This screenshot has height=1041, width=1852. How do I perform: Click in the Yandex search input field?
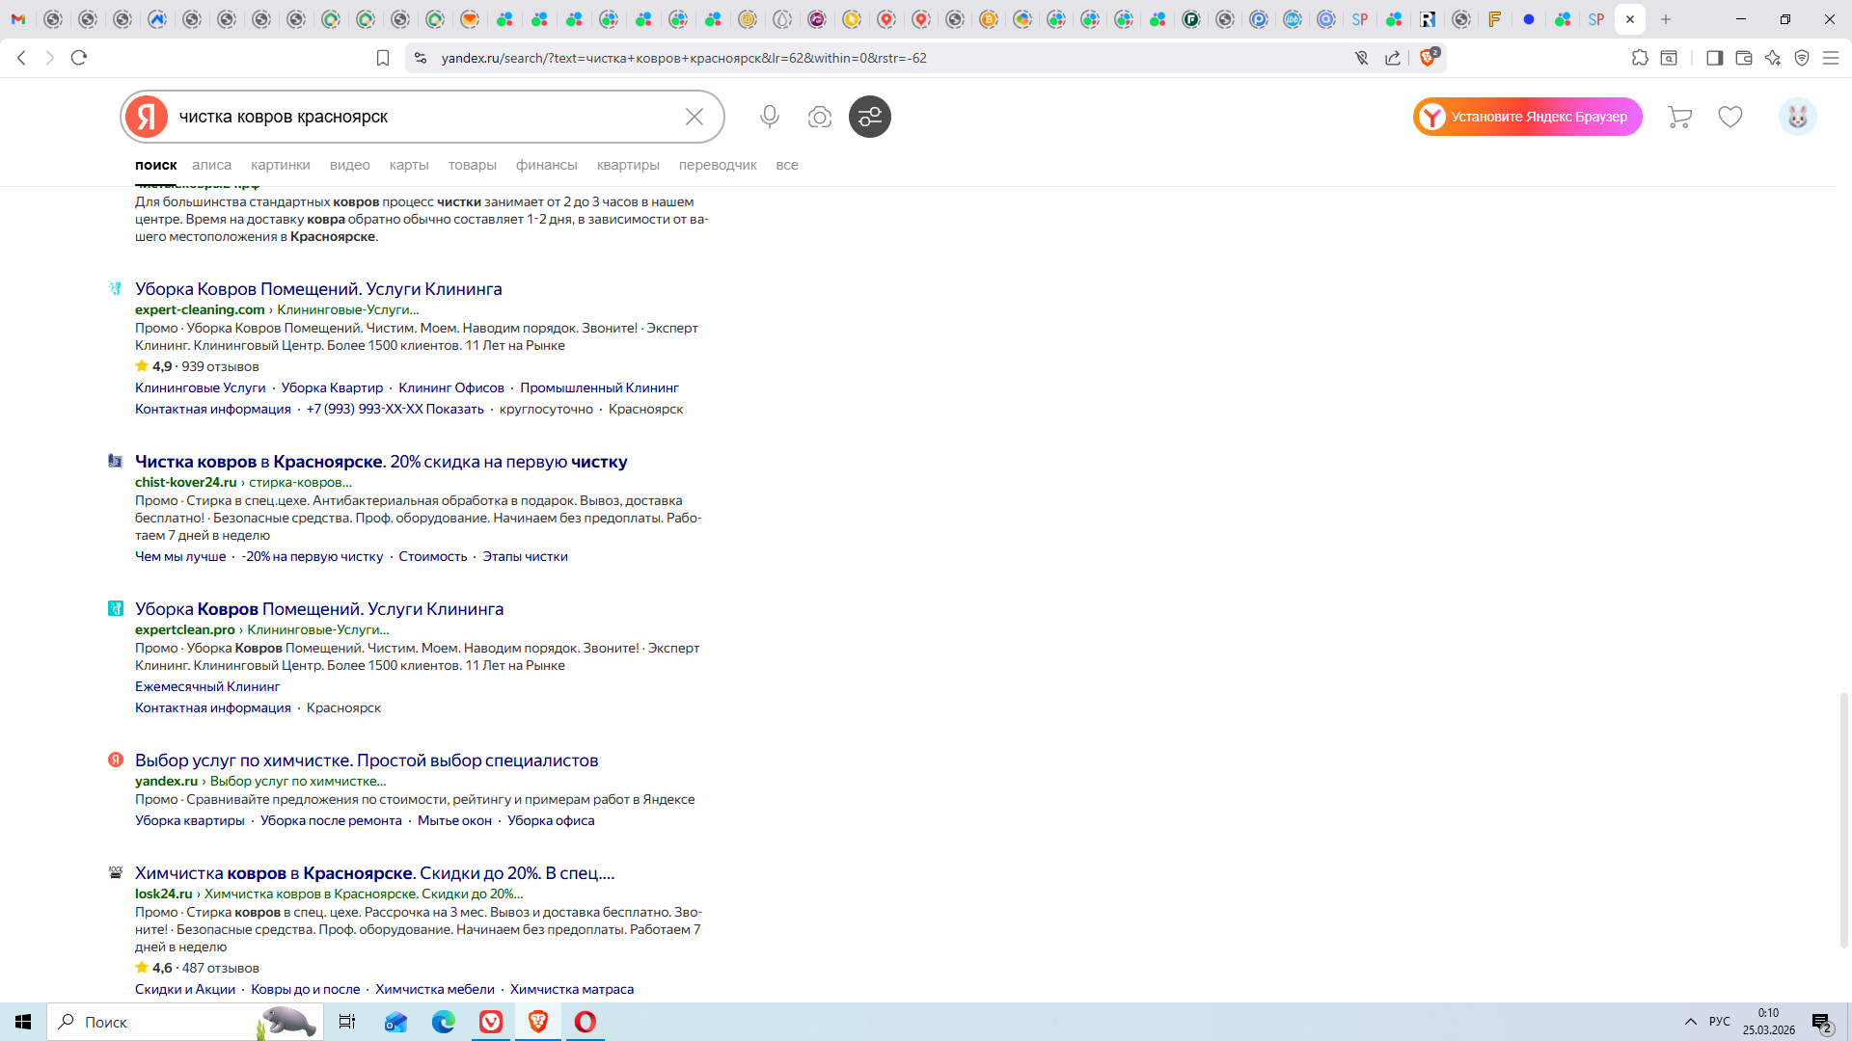424,117
